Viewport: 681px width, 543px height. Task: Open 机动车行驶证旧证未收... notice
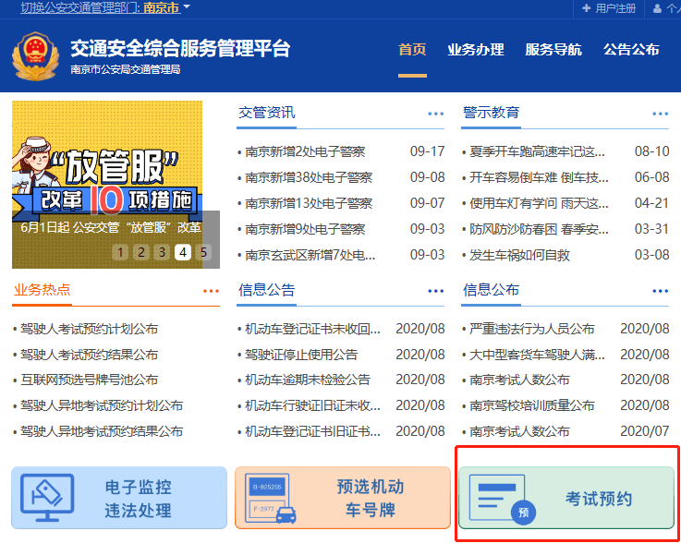(312, 405)
